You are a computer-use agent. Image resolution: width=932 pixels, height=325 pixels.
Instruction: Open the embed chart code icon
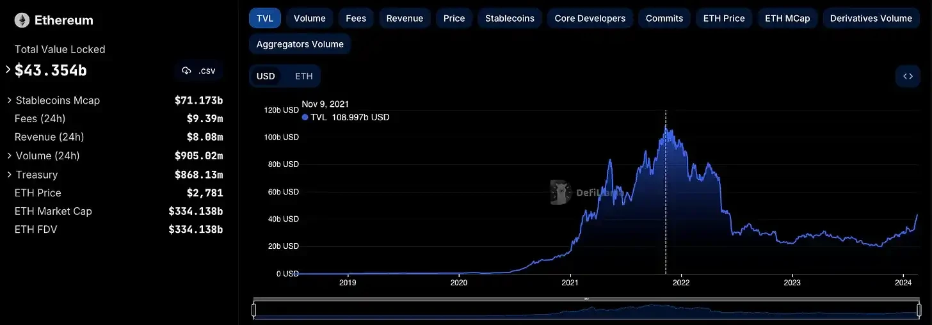[908, 77]
